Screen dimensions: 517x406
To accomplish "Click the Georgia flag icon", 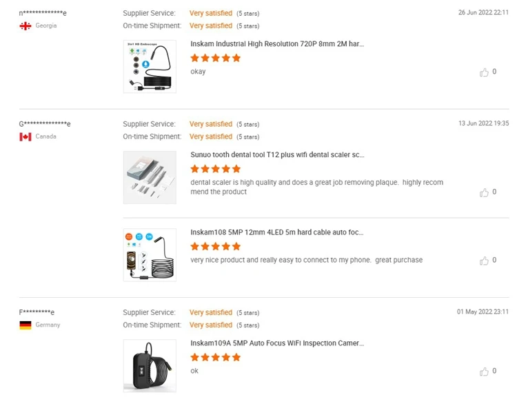I will (x=26, y=26).
